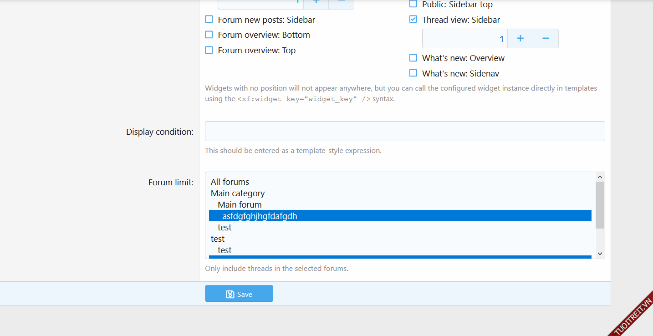
Task: Click the highlighted asfdgfghjhgfdafgdh forum entry
Action: click(x=260, y=216)
